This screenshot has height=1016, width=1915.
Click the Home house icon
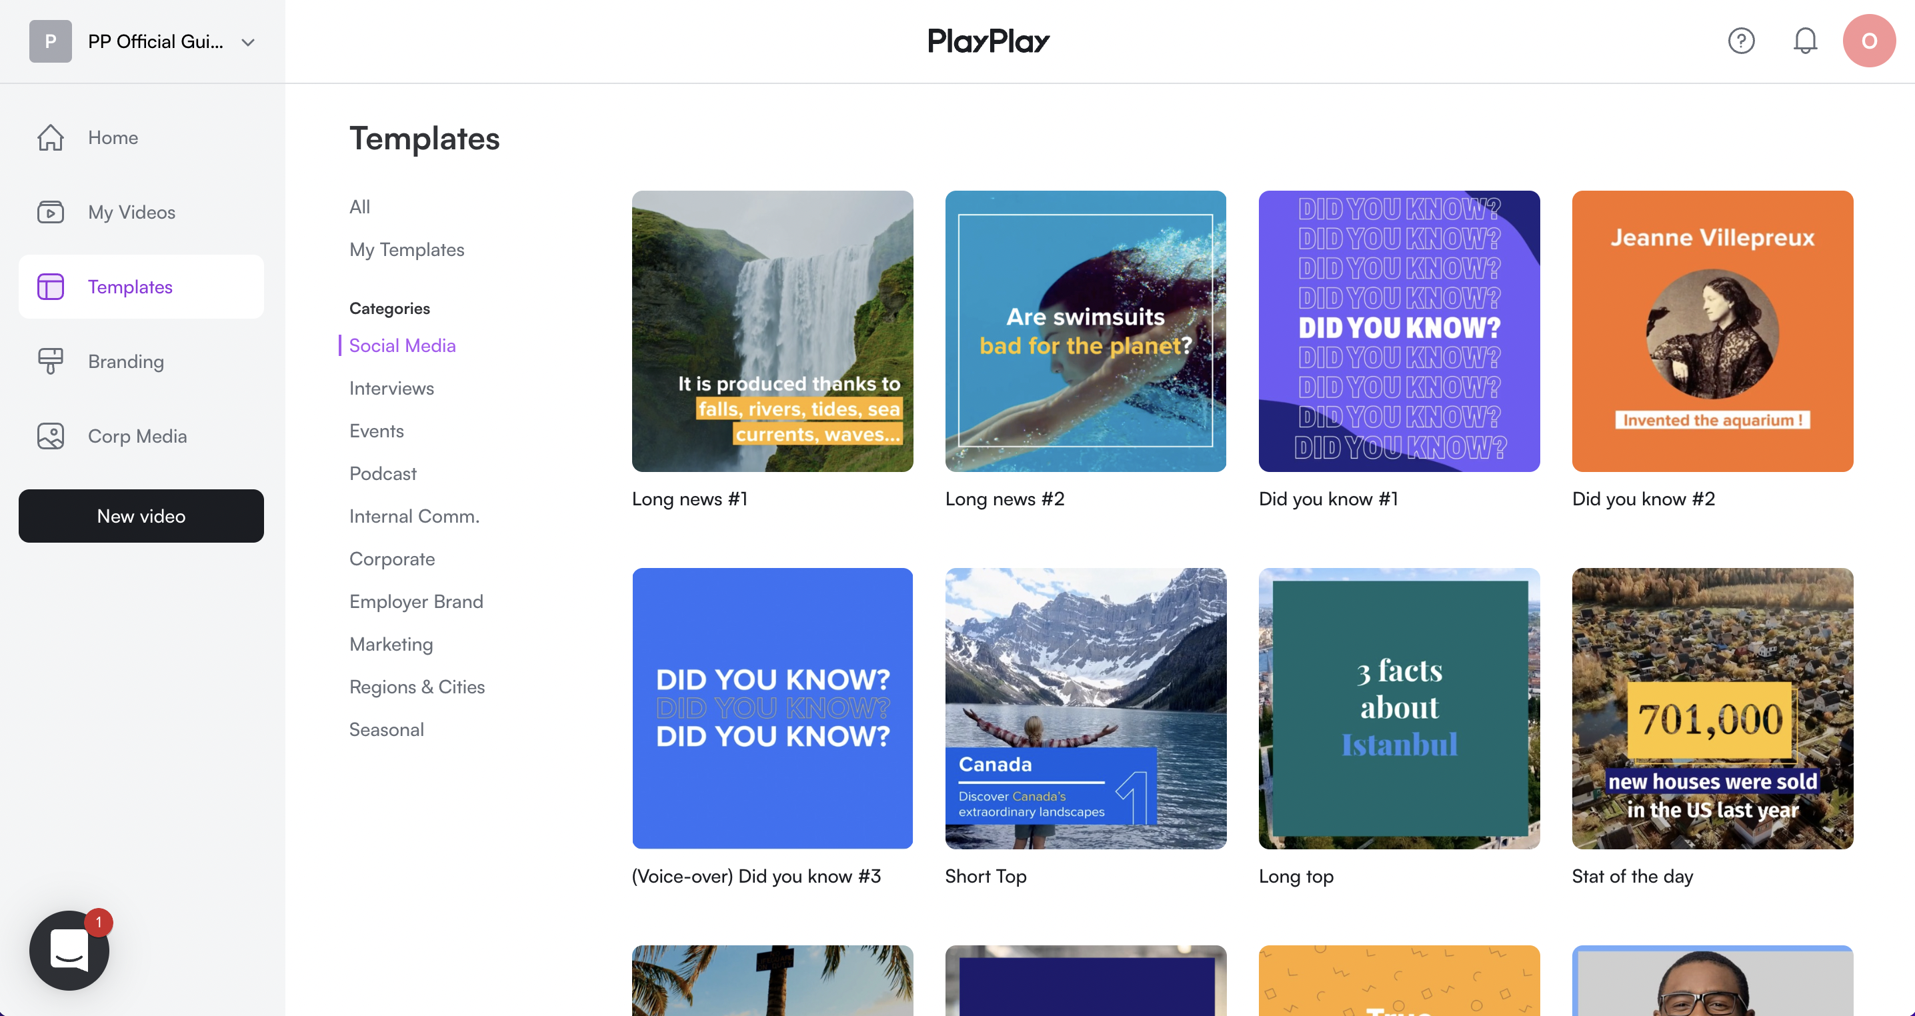(51, 137)
